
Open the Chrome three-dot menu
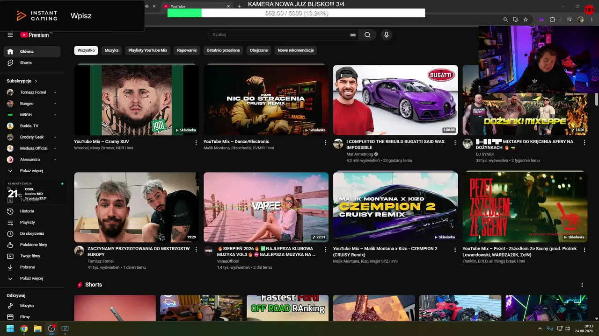[591, 20]
